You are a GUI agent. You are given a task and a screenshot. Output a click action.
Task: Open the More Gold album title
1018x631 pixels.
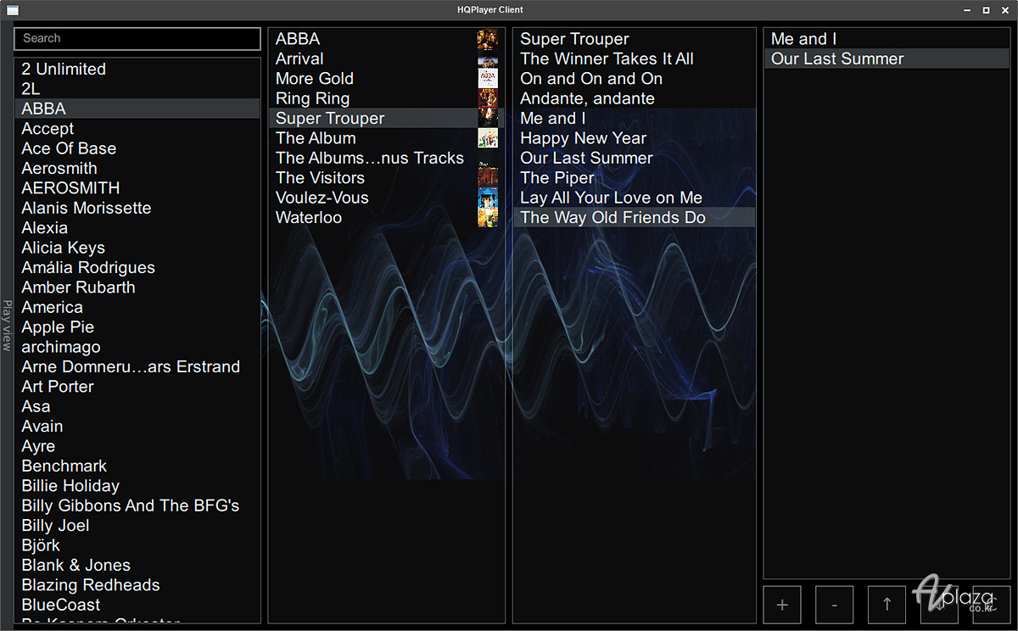[315, 79]
